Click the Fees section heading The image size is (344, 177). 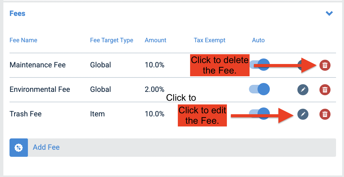(17, 13)
